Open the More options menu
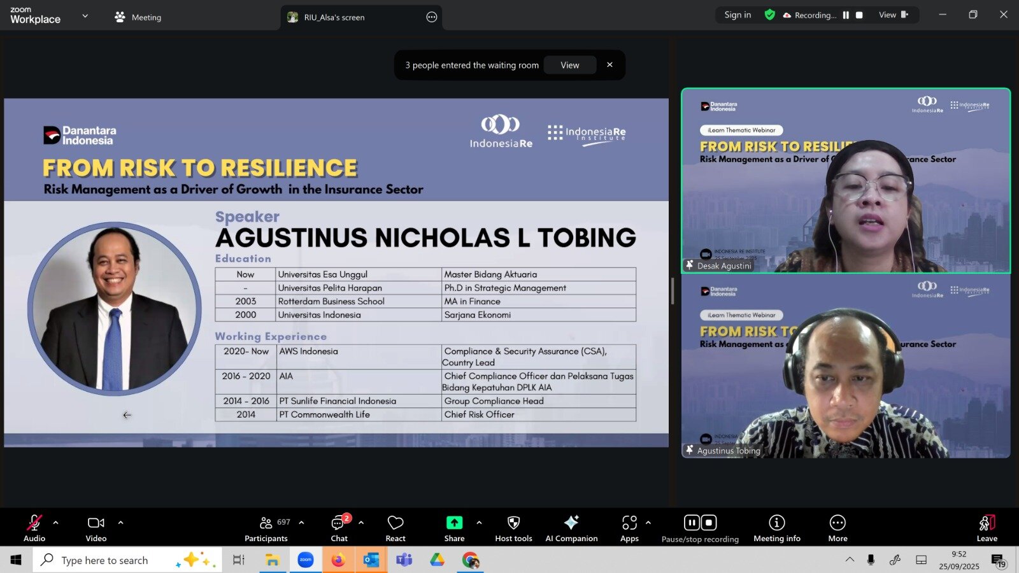This screenshot has height=573, width=1019. point(837,528)
